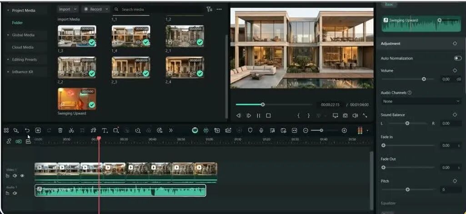
Task: Expand the Influence Kit section
Action: 8,72
